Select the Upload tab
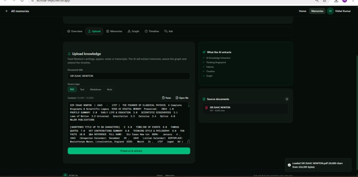The image size is (358, 177). click(x=94, y=31)
